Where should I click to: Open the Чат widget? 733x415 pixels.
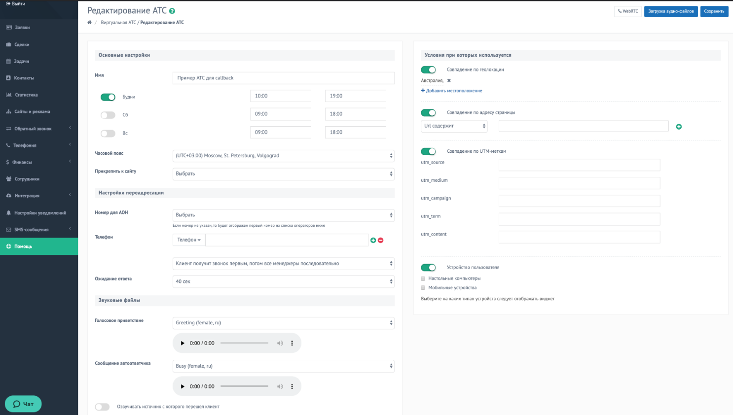point(23,404)
